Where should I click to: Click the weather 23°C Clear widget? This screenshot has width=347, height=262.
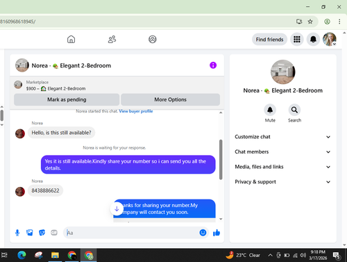pyautogui.click(x=243, y=255)
